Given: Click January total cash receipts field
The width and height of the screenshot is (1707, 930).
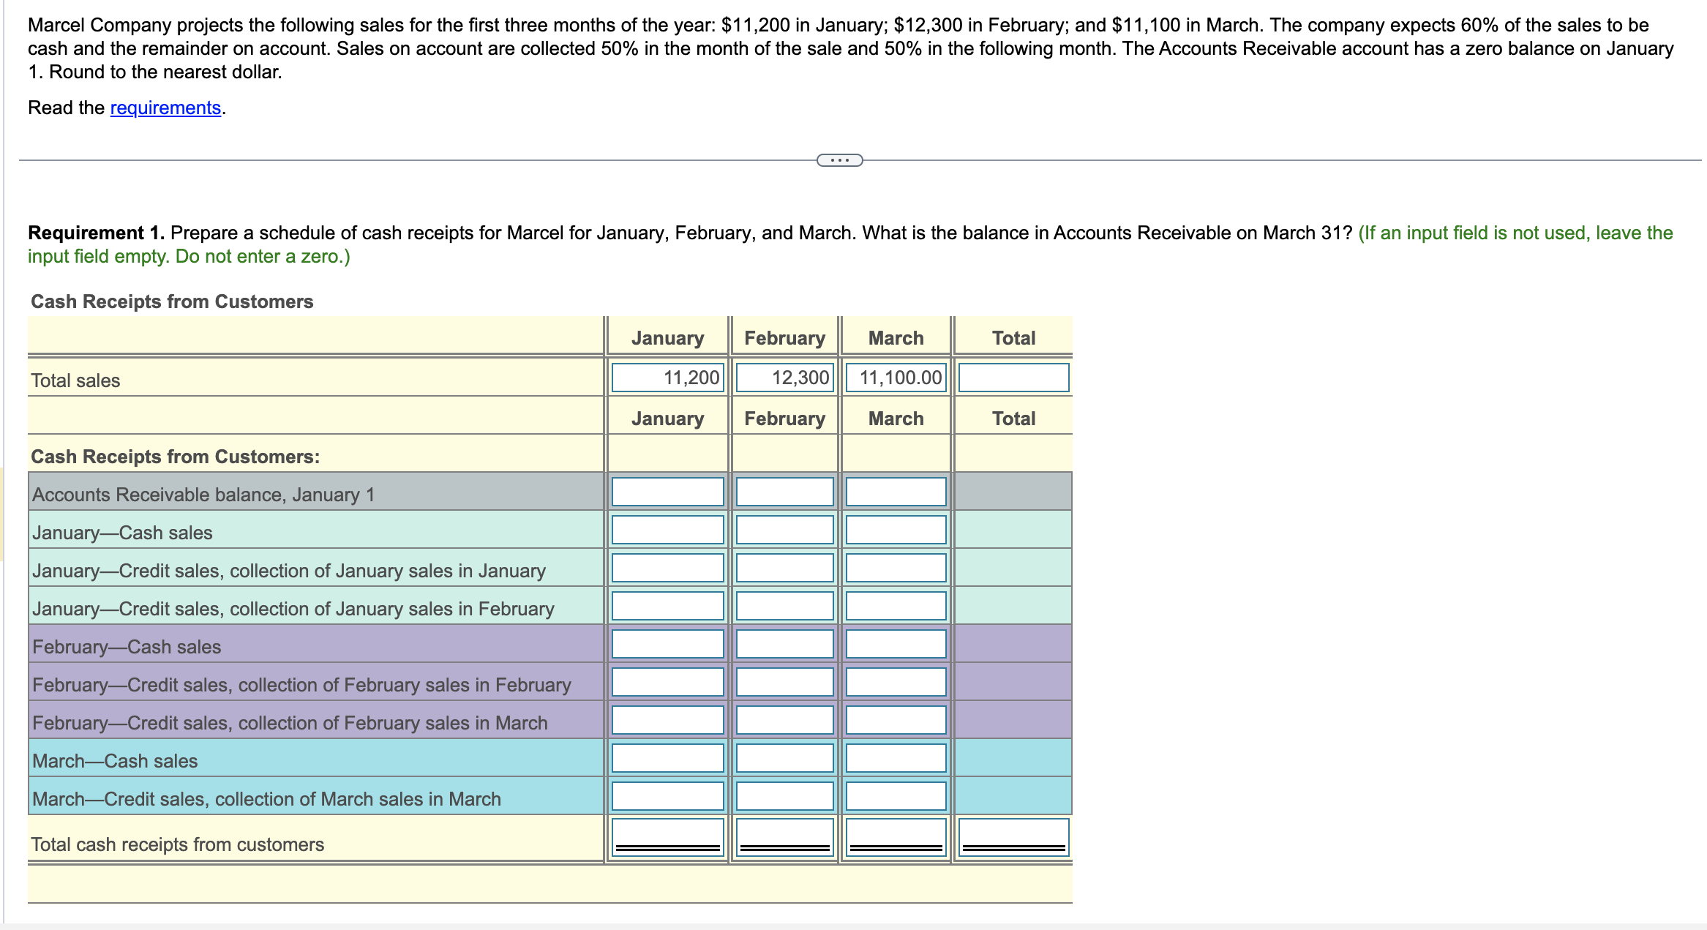Looking at the screenshot, I should click(667, 836).
